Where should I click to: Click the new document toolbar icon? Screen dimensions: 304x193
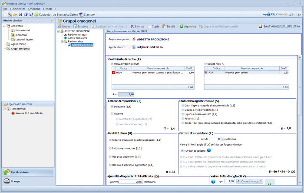[4, 14]
